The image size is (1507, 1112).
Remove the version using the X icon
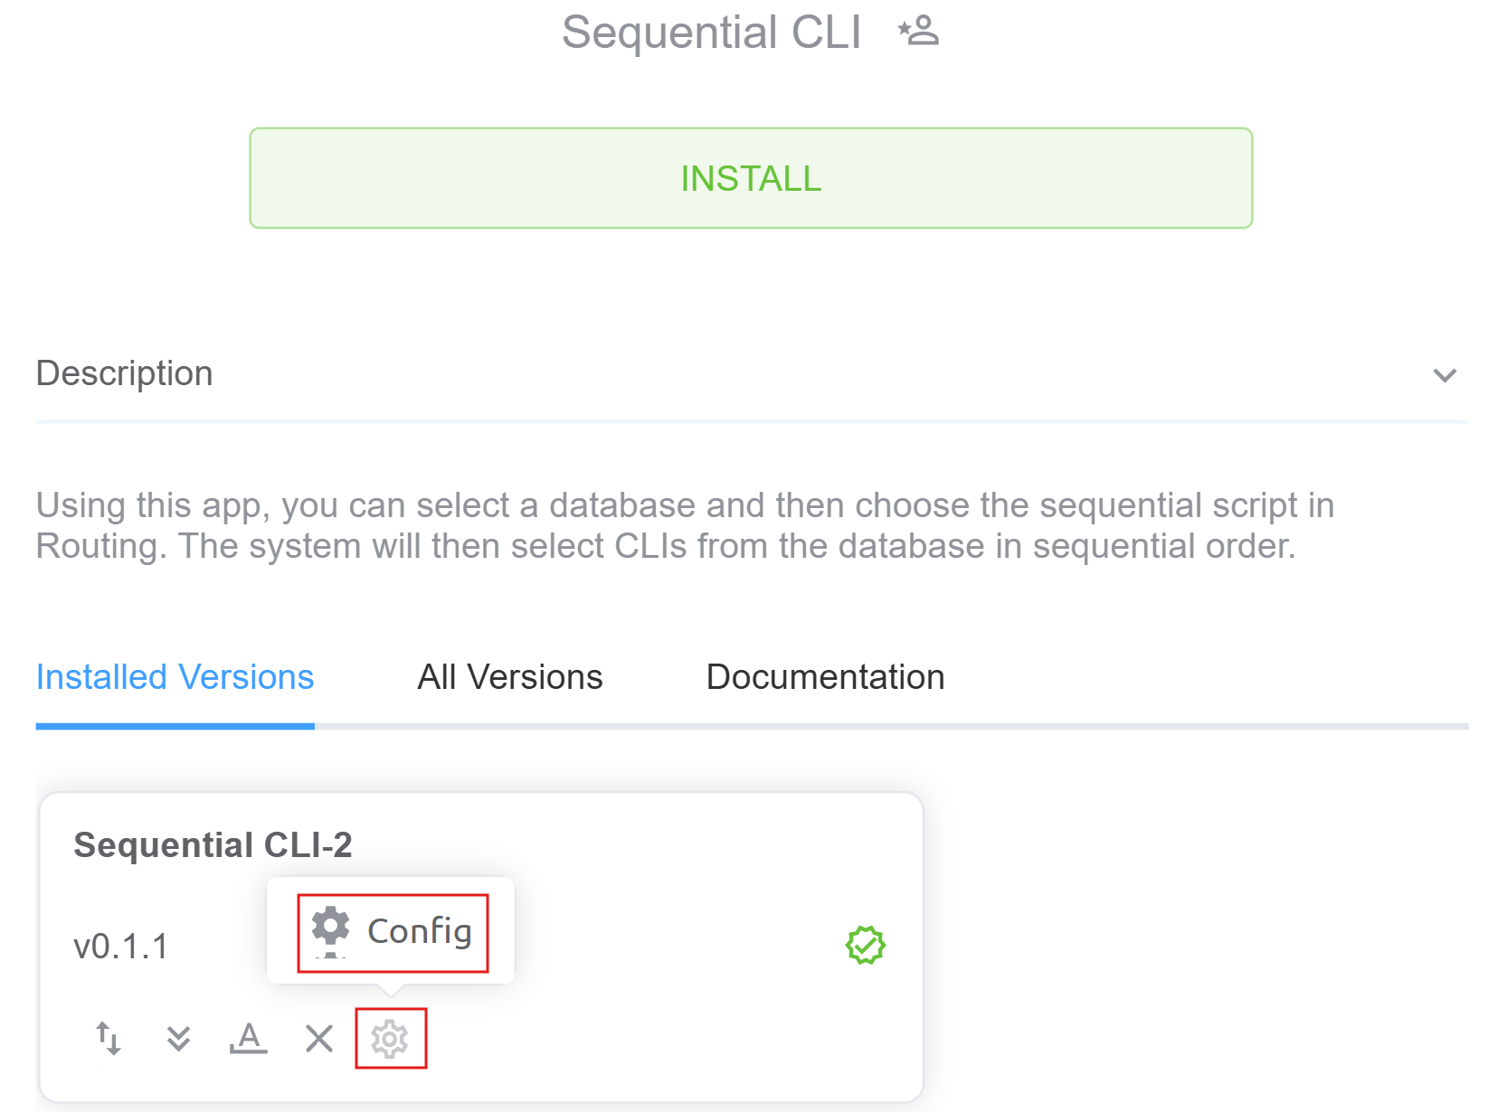click(318, 1038)
